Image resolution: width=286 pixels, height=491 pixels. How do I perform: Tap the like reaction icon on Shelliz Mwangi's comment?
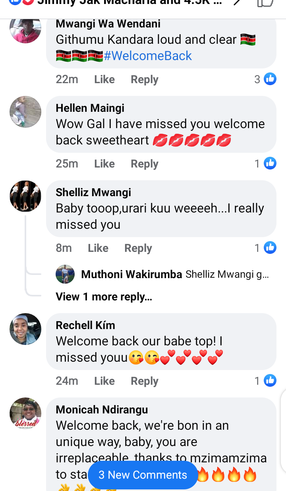click(x=270, y=247)
